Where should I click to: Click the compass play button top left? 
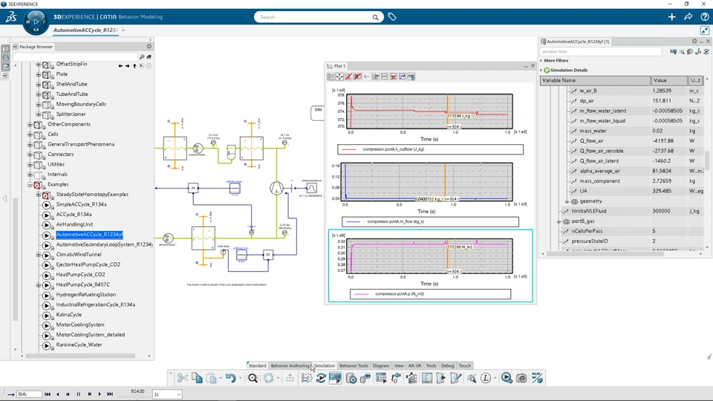pyautogui.click(x=36, y=22)
